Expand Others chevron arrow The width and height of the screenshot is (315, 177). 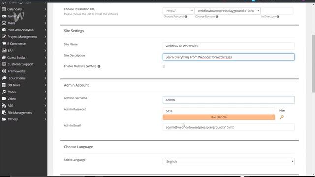(x=45, y=119)
